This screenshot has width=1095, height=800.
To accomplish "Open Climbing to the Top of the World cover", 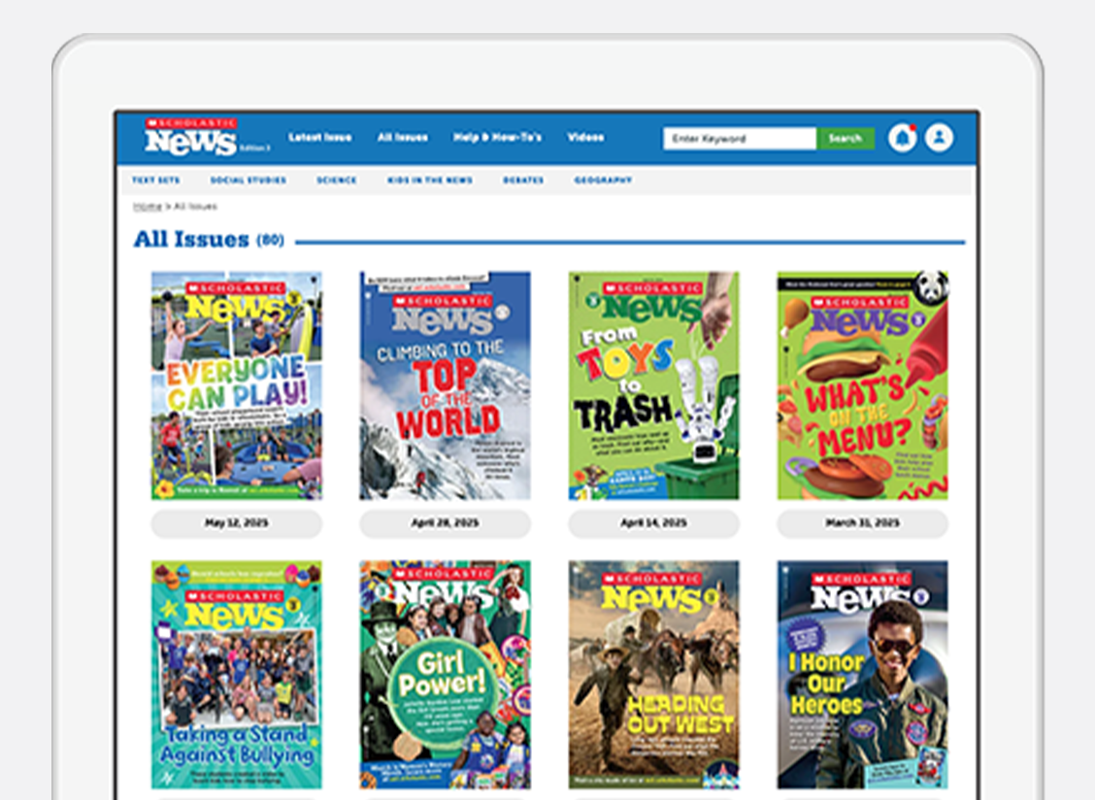I will click(x=446, y=385).
